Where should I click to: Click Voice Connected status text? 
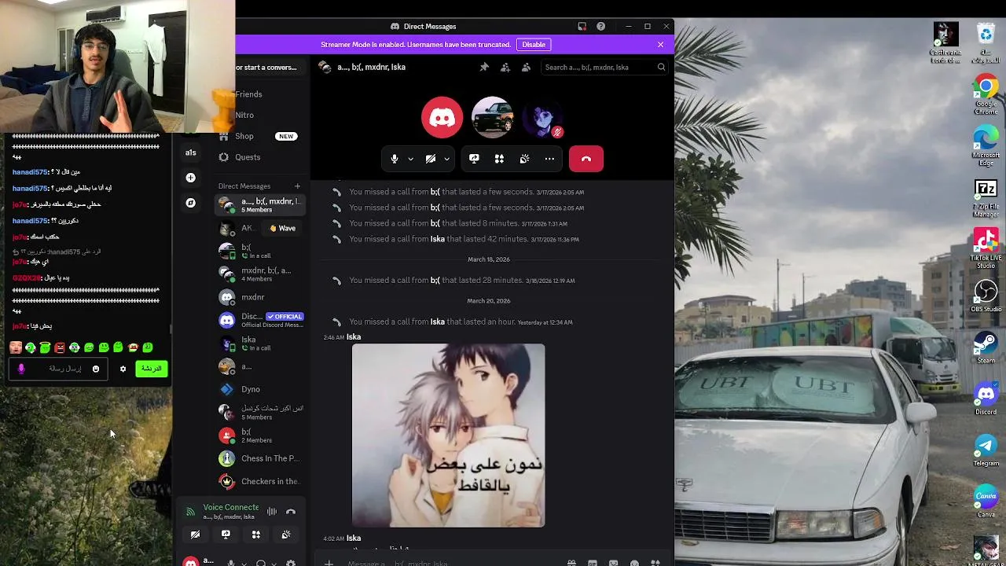(230, 507)
